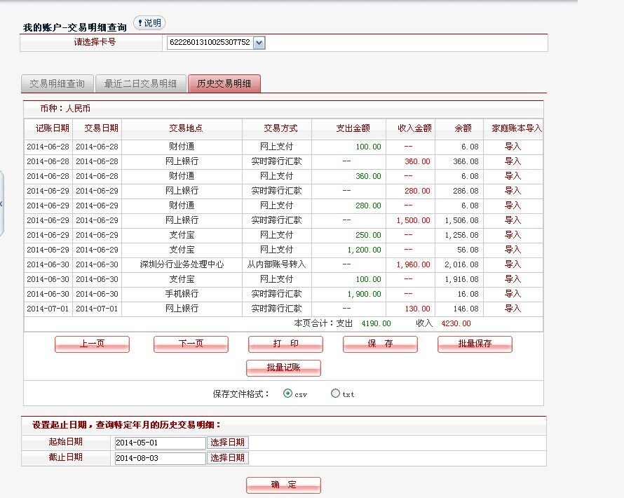Select the 历史交易明细 tab
624x498 pixels.
click(x=224, y=83)
